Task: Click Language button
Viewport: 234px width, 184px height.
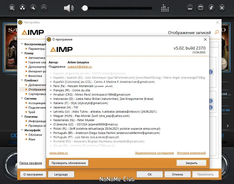Action: click(61, 174)
